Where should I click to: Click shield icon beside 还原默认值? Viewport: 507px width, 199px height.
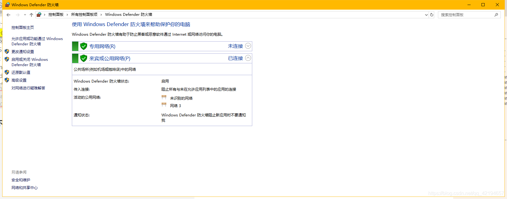coord(7,72)
